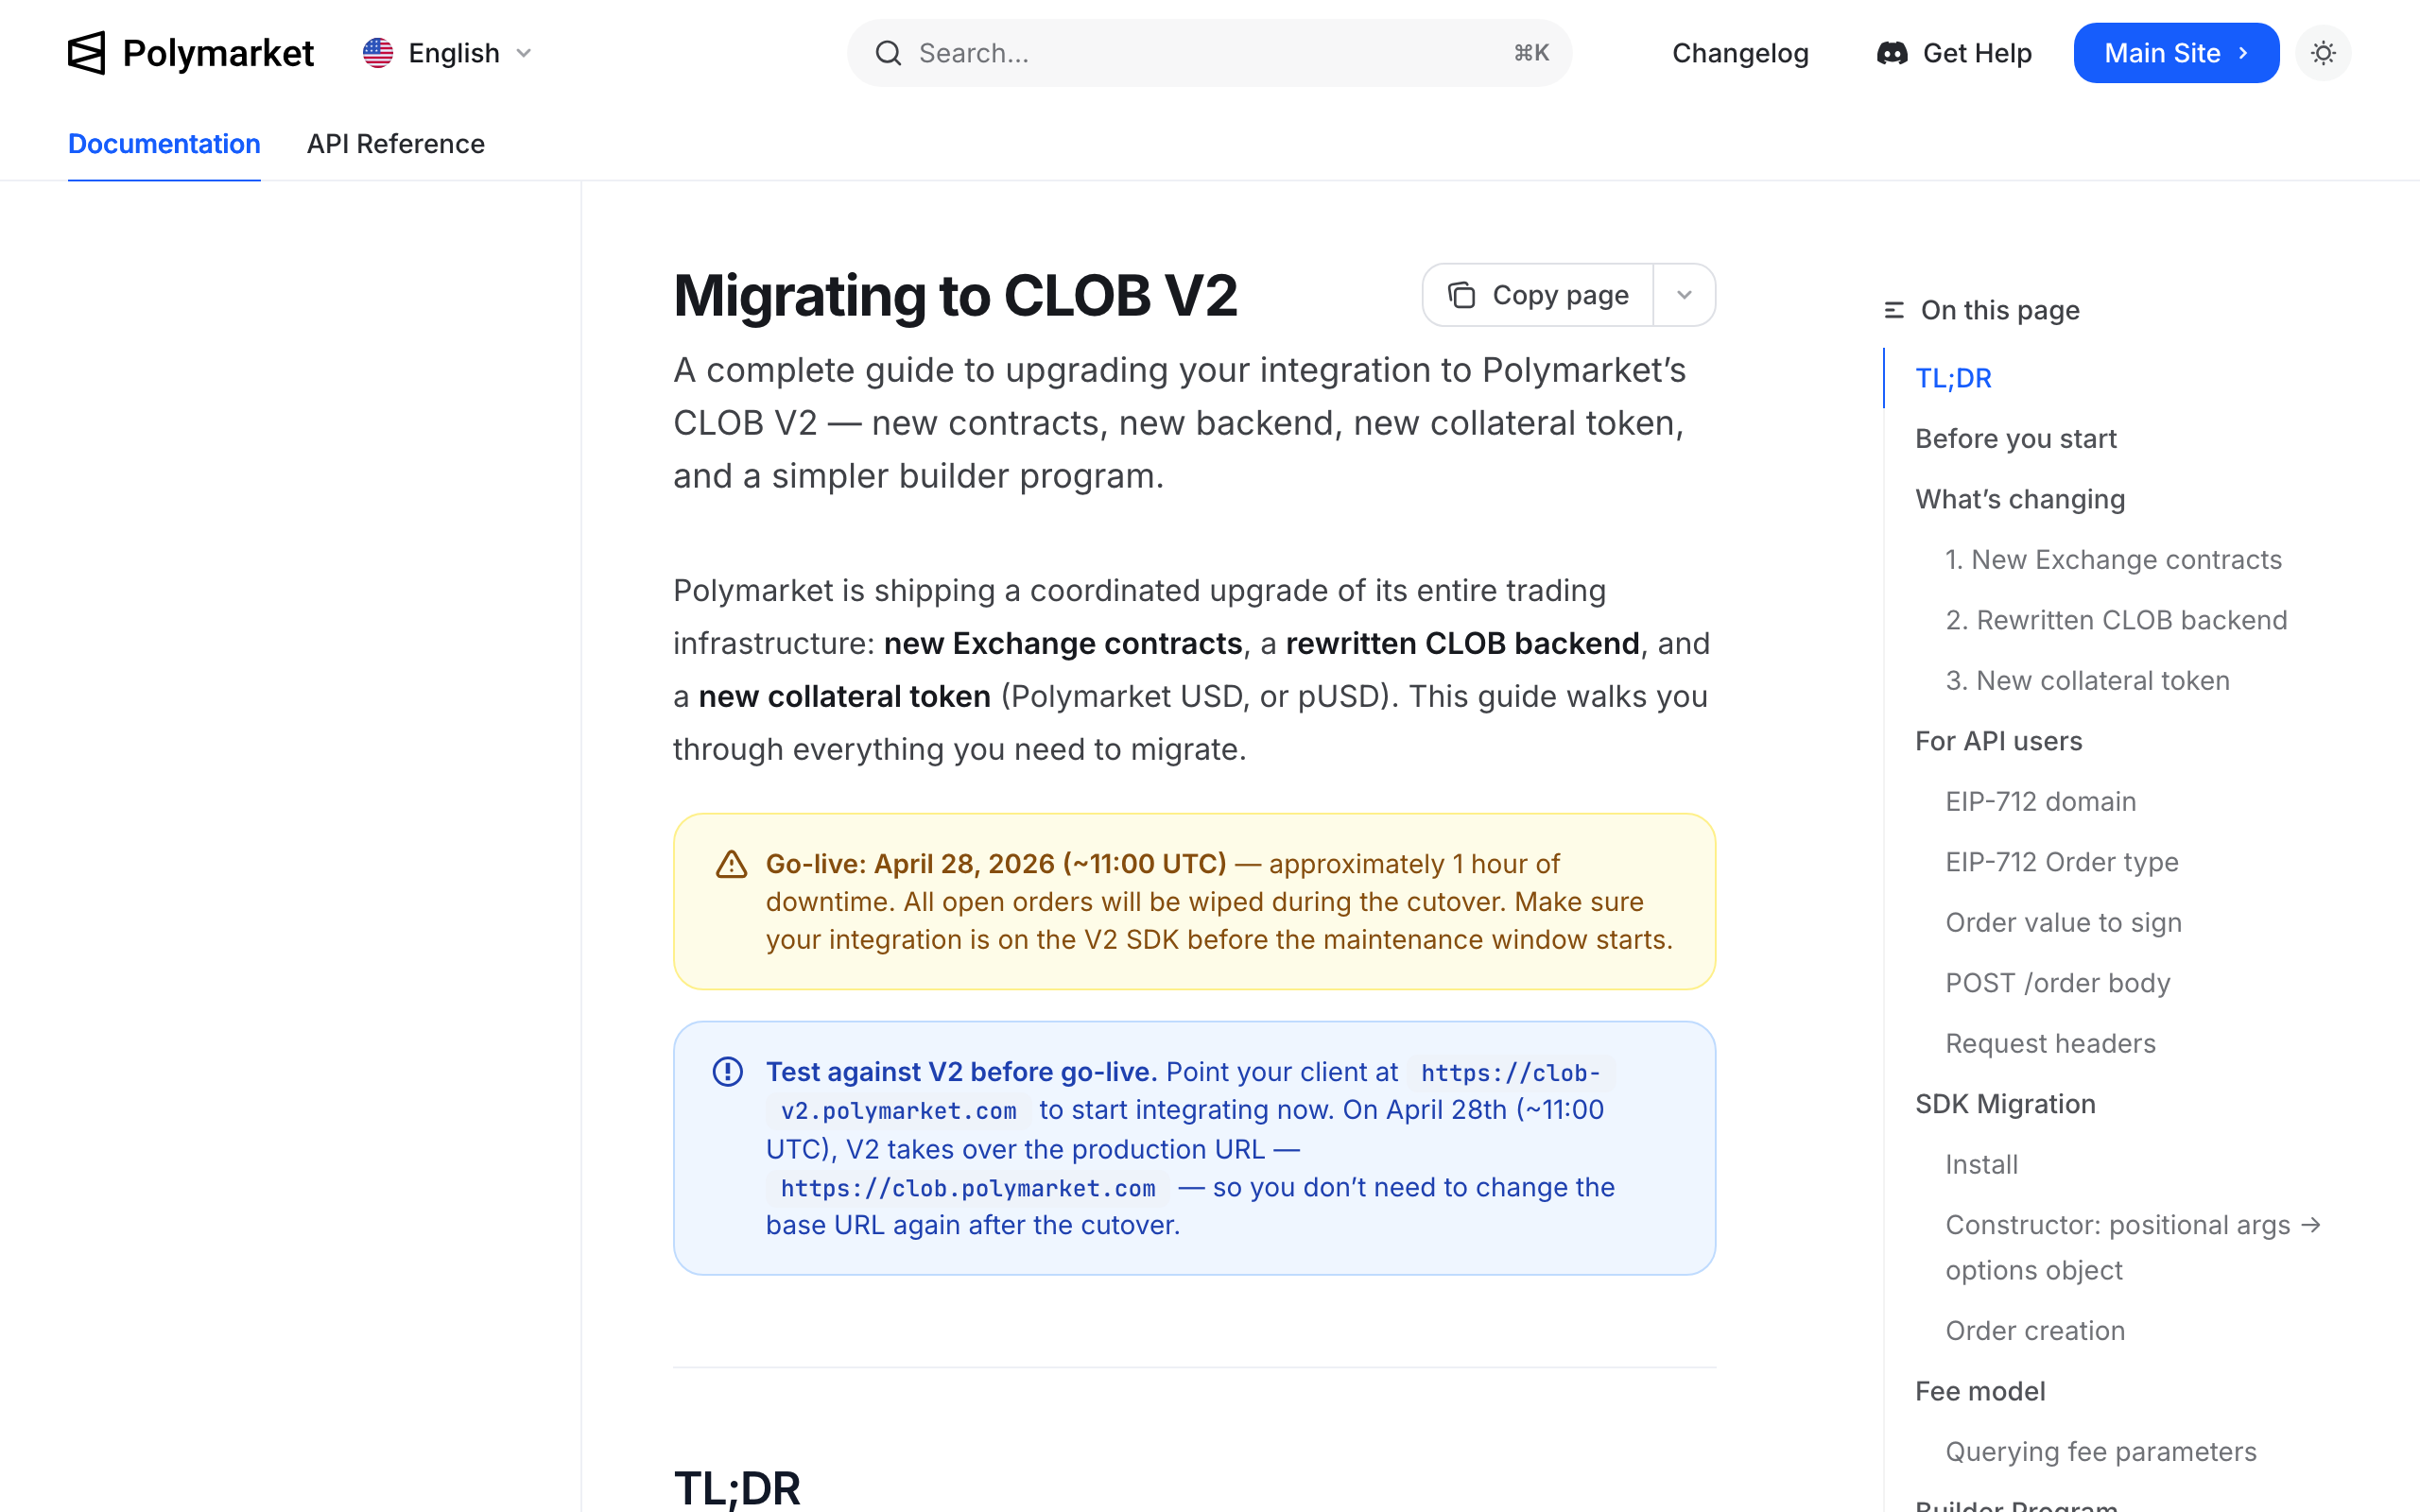Navigate to SDK Migration outline entry
The image size is (2420, 1512).
click(2005, 1104)
